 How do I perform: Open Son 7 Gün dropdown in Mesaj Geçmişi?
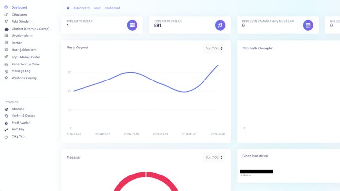coord(214,48)
